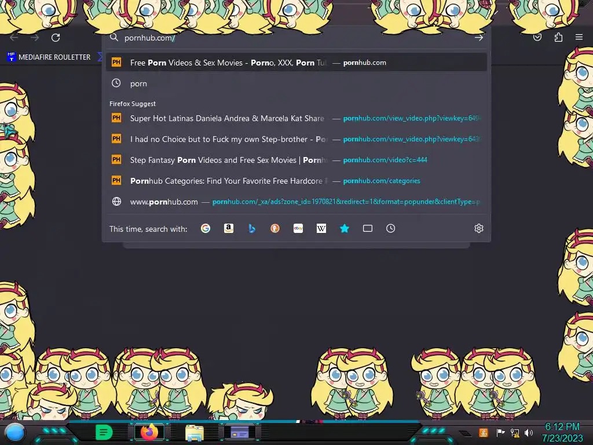Select the "Super Hot Latinas" suggestion row

tap(296, 118)
